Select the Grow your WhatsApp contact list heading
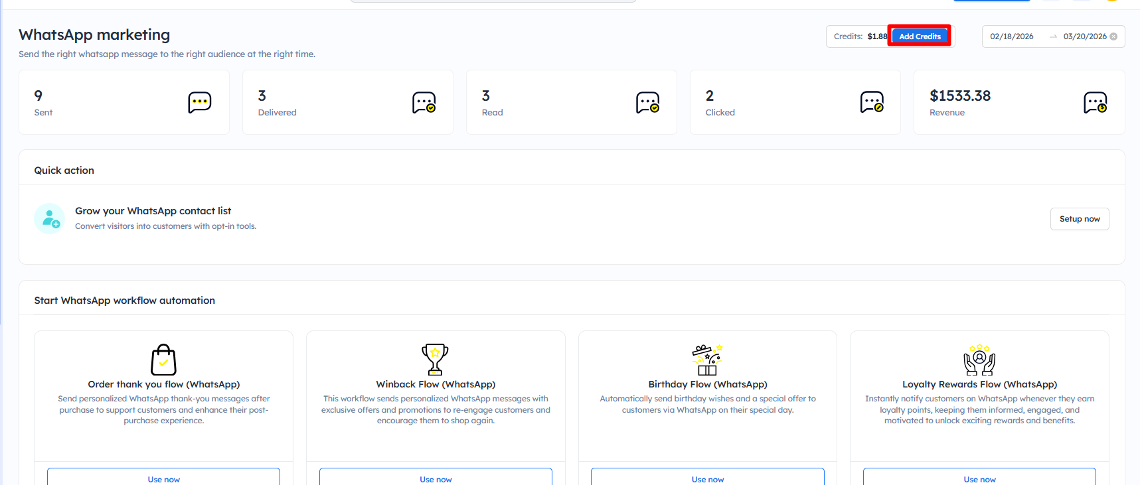This screenshot has height=485, width=1140. coord(153,211)
